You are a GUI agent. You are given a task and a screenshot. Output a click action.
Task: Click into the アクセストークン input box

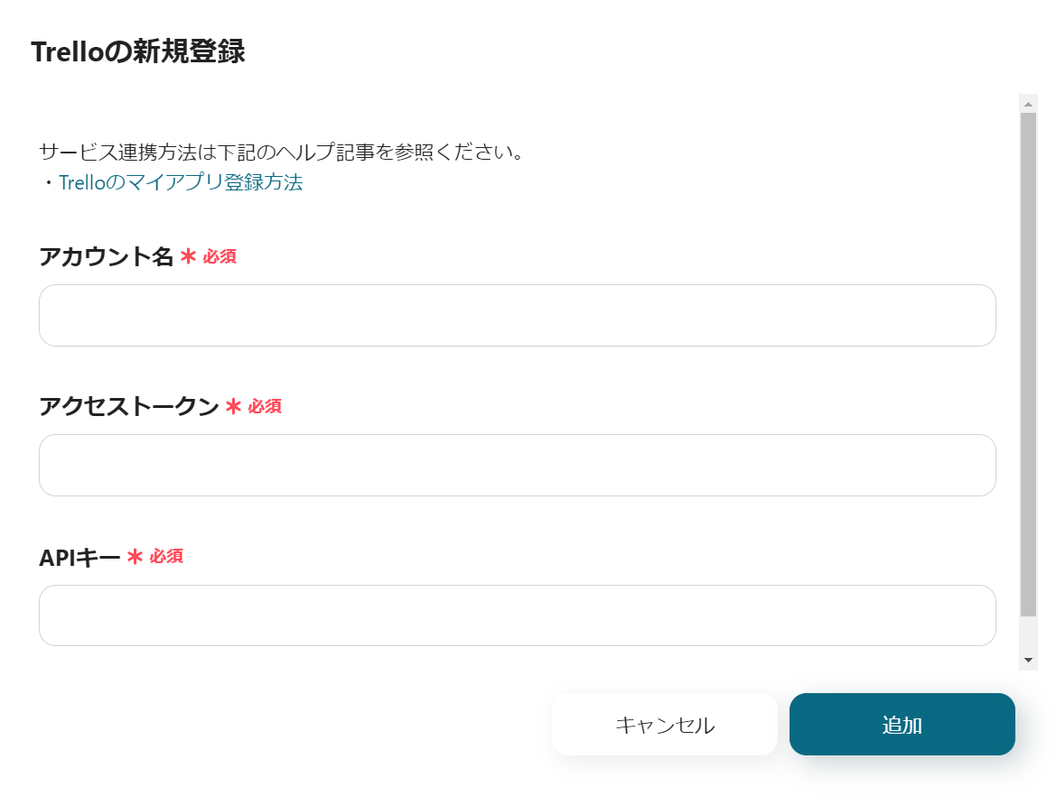pyautogui.click(x=517, y=466)
